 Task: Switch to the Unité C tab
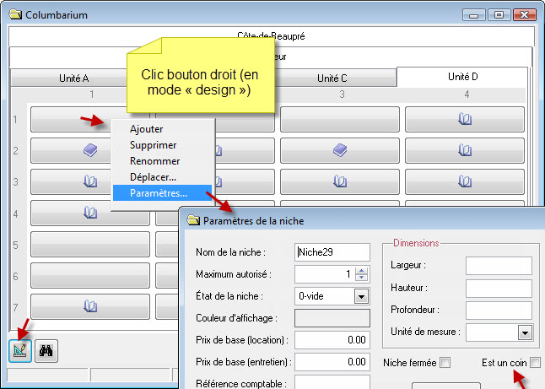point(332,78)
